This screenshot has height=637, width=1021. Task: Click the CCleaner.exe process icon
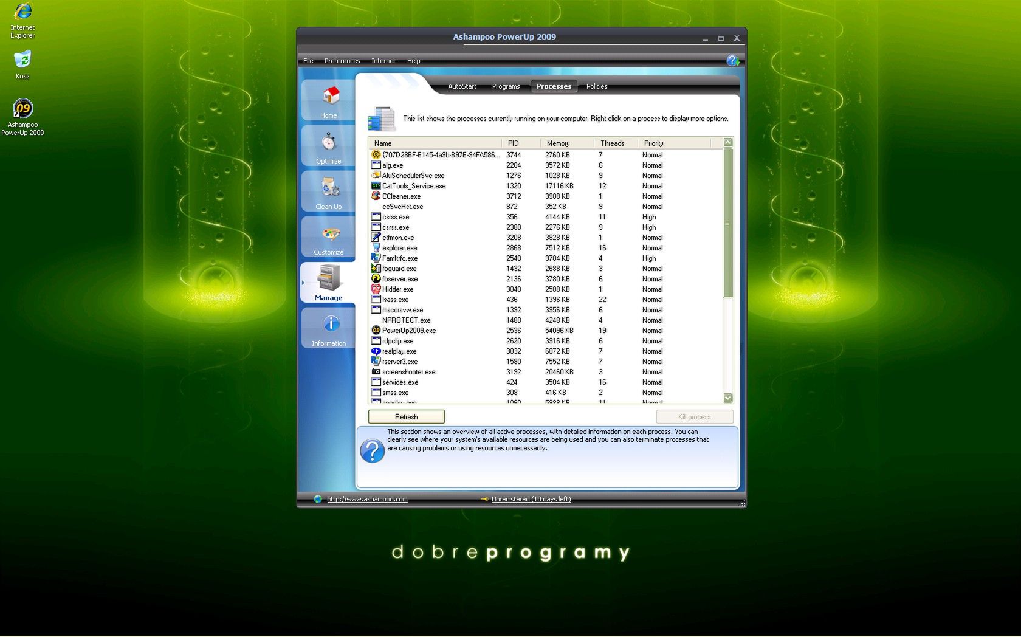coord(376,196)
